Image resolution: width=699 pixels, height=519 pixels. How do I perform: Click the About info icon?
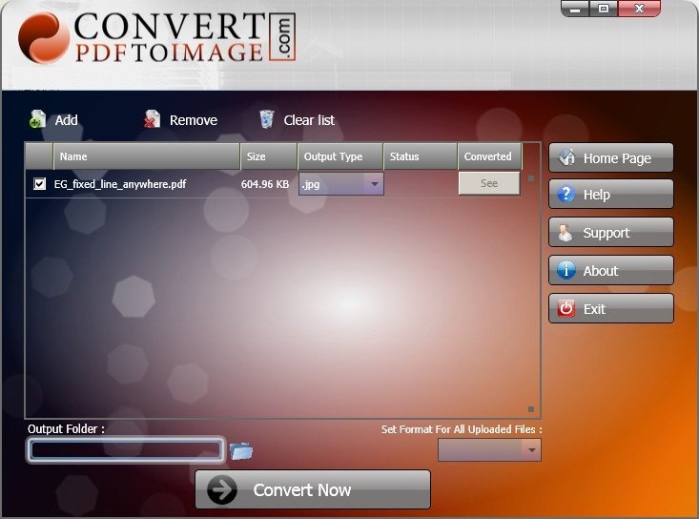[566, 270]
